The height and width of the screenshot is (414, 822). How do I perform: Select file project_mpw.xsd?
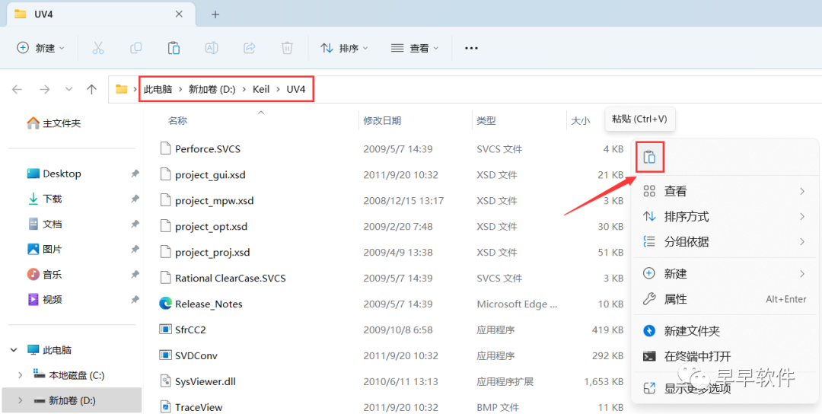coord(215,200)
